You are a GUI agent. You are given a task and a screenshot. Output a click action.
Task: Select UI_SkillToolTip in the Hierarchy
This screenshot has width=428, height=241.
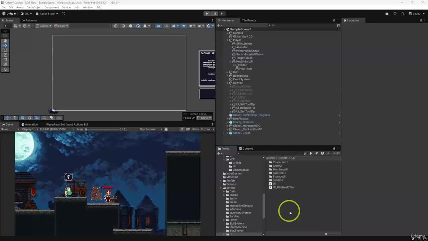pos(245,104)
